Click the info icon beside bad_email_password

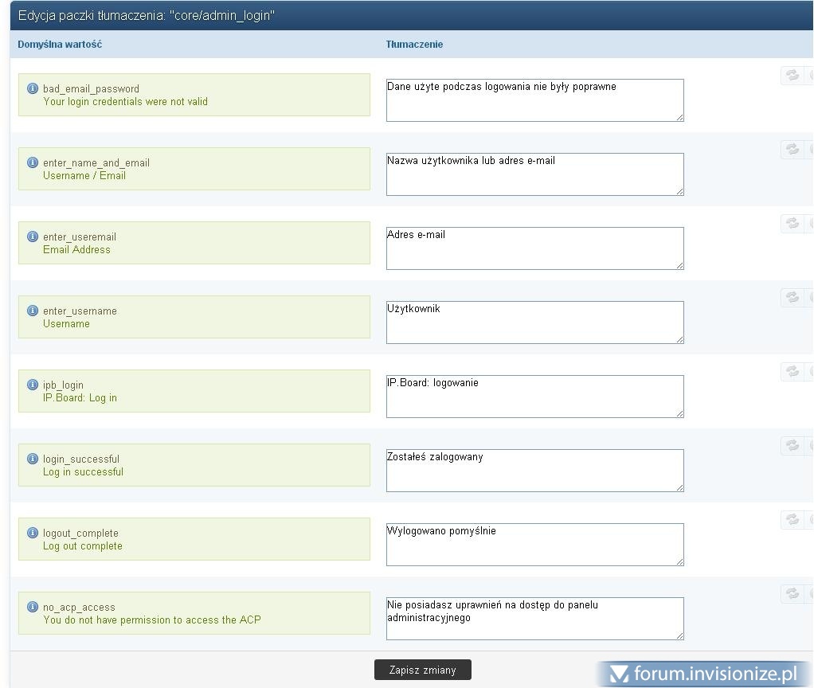(x=33, y=88)
